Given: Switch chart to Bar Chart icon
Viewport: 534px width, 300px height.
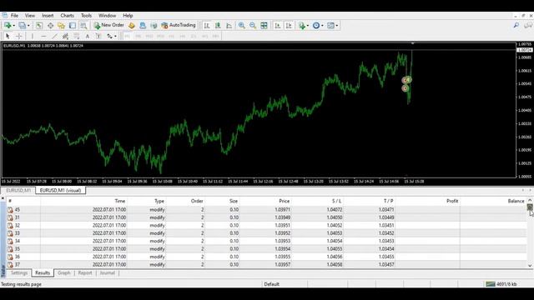Looking at the screenshot, I should click(207, 26).
